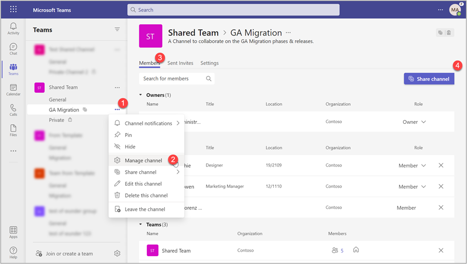The image size is (467, 264).
Task: Collapse the Teams section
Action: [142, 225]
